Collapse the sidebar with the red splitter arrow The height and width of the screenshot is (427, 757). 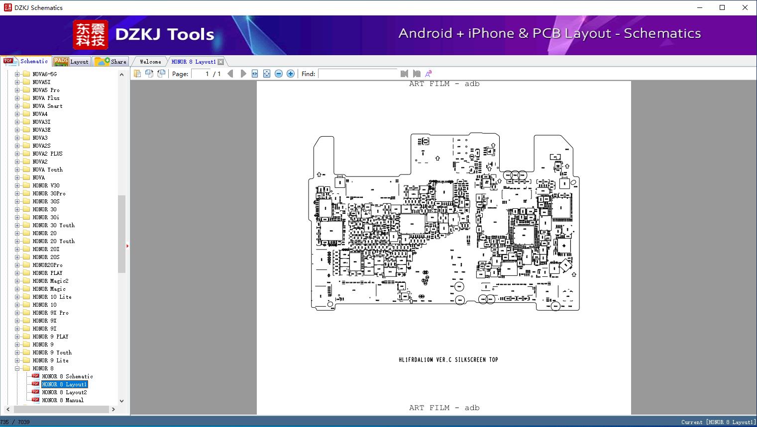click(x=127, y=246)
